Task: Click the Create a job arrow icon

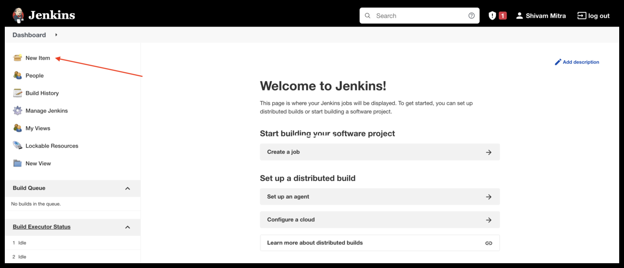Action: tap(489, 152)
